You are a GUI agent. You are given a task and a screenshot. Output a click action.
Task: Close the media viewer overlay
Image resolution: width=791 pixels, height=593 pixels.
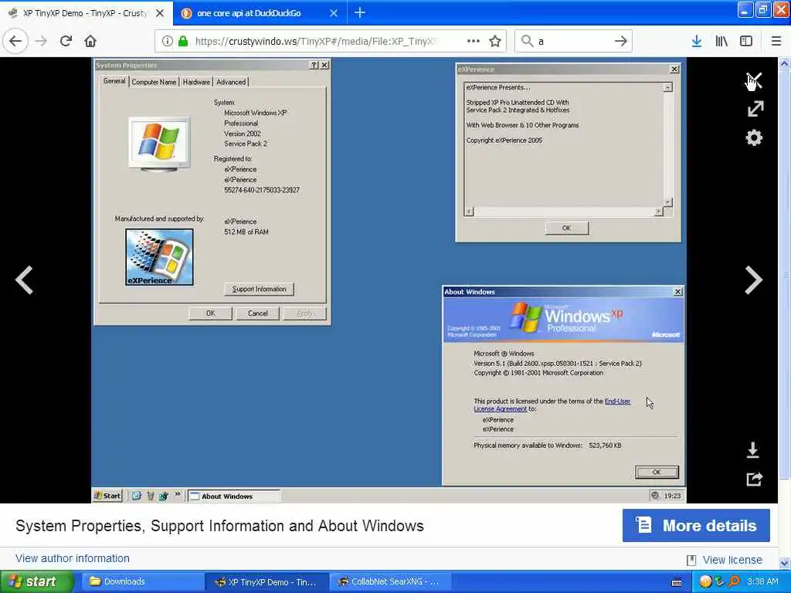[x=754, y=80]
